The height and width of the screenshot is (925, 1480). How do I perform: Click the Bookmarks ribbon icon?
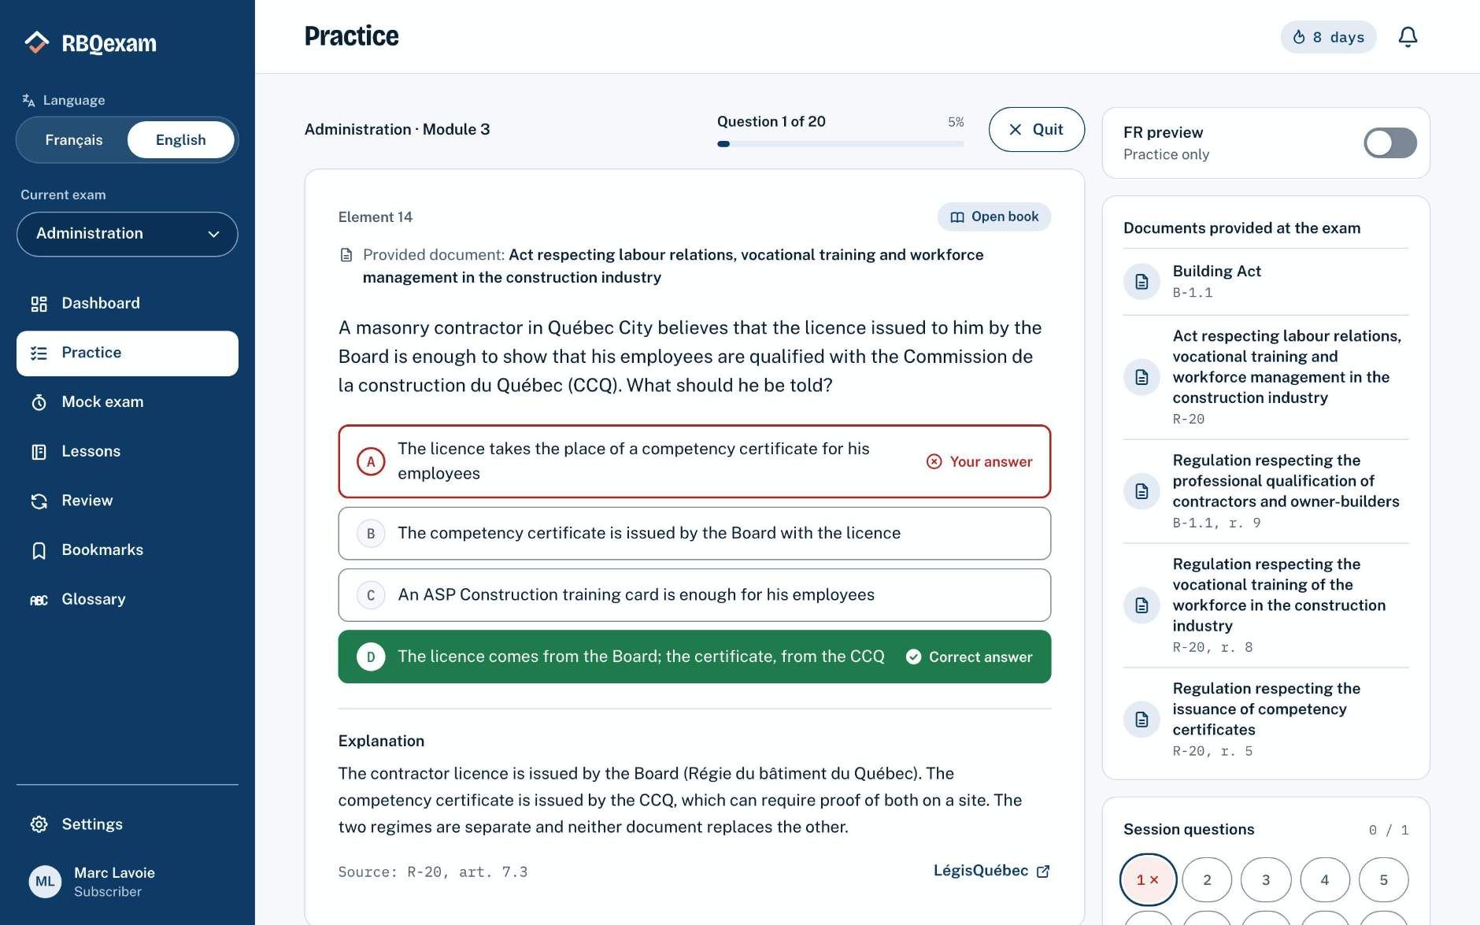[39, 550]
